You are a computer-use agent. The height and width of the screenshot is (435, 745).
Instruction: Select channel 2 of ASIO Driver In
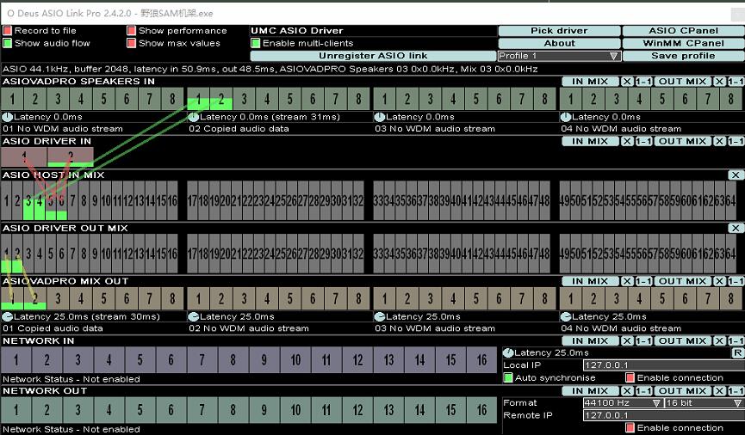tap(71, 157)
